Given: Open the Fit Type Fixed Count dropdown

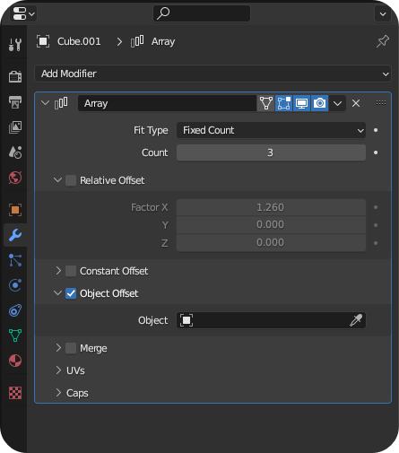Looking at the screenshot, I should [271, 130].
